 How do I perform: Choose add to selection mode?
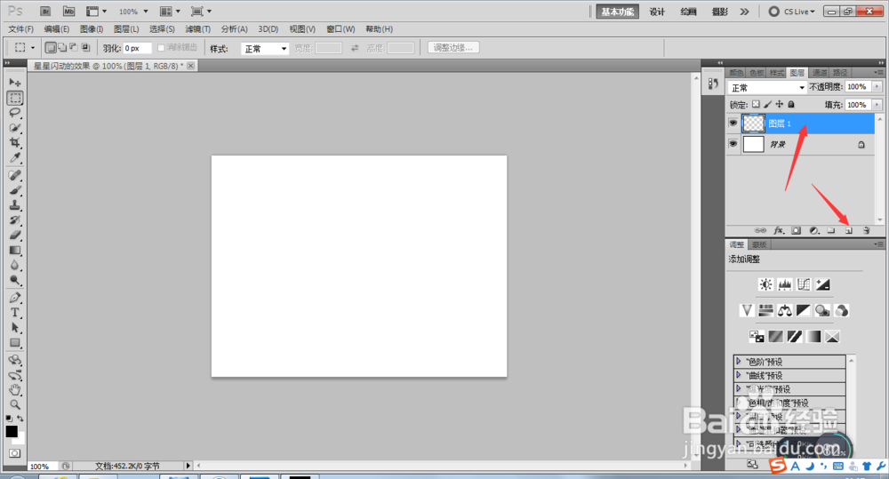62,48
